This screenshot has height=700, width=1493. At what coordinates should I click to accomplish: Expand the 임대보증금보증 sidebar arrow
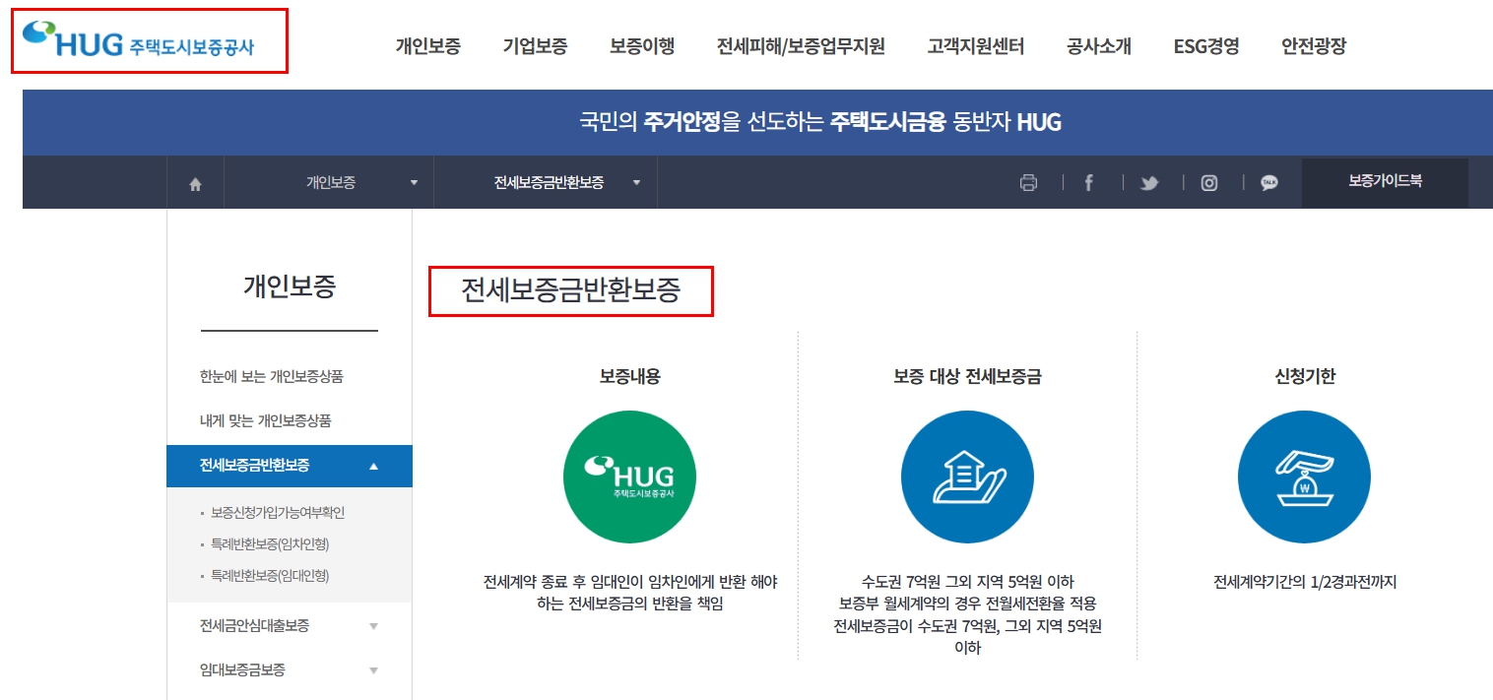coord(373,670)
